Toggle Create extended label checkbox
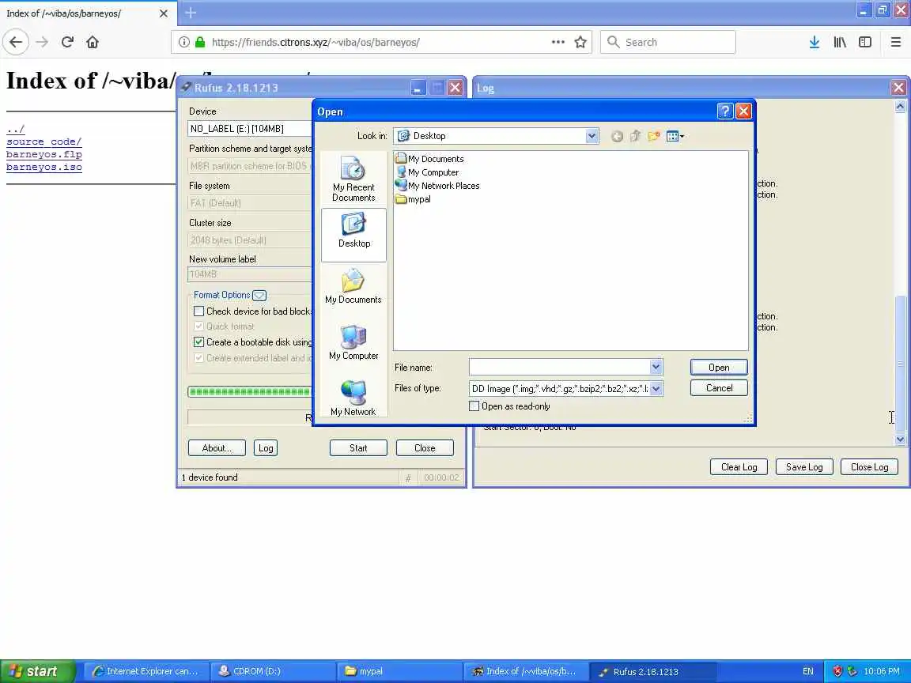 point(198,358)
